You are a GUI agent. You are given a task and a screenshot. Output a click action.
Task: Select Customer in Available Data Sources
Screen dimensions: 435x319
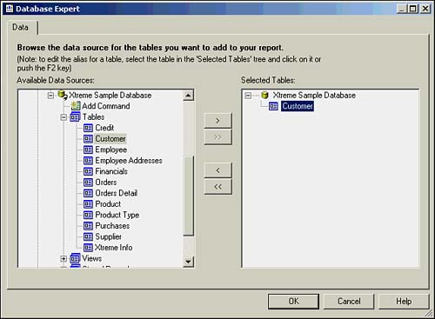(110, 139)
